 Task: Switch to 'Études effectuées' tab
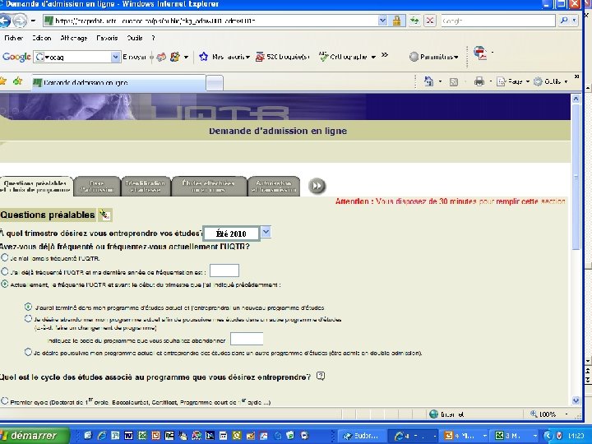[208, 187]
